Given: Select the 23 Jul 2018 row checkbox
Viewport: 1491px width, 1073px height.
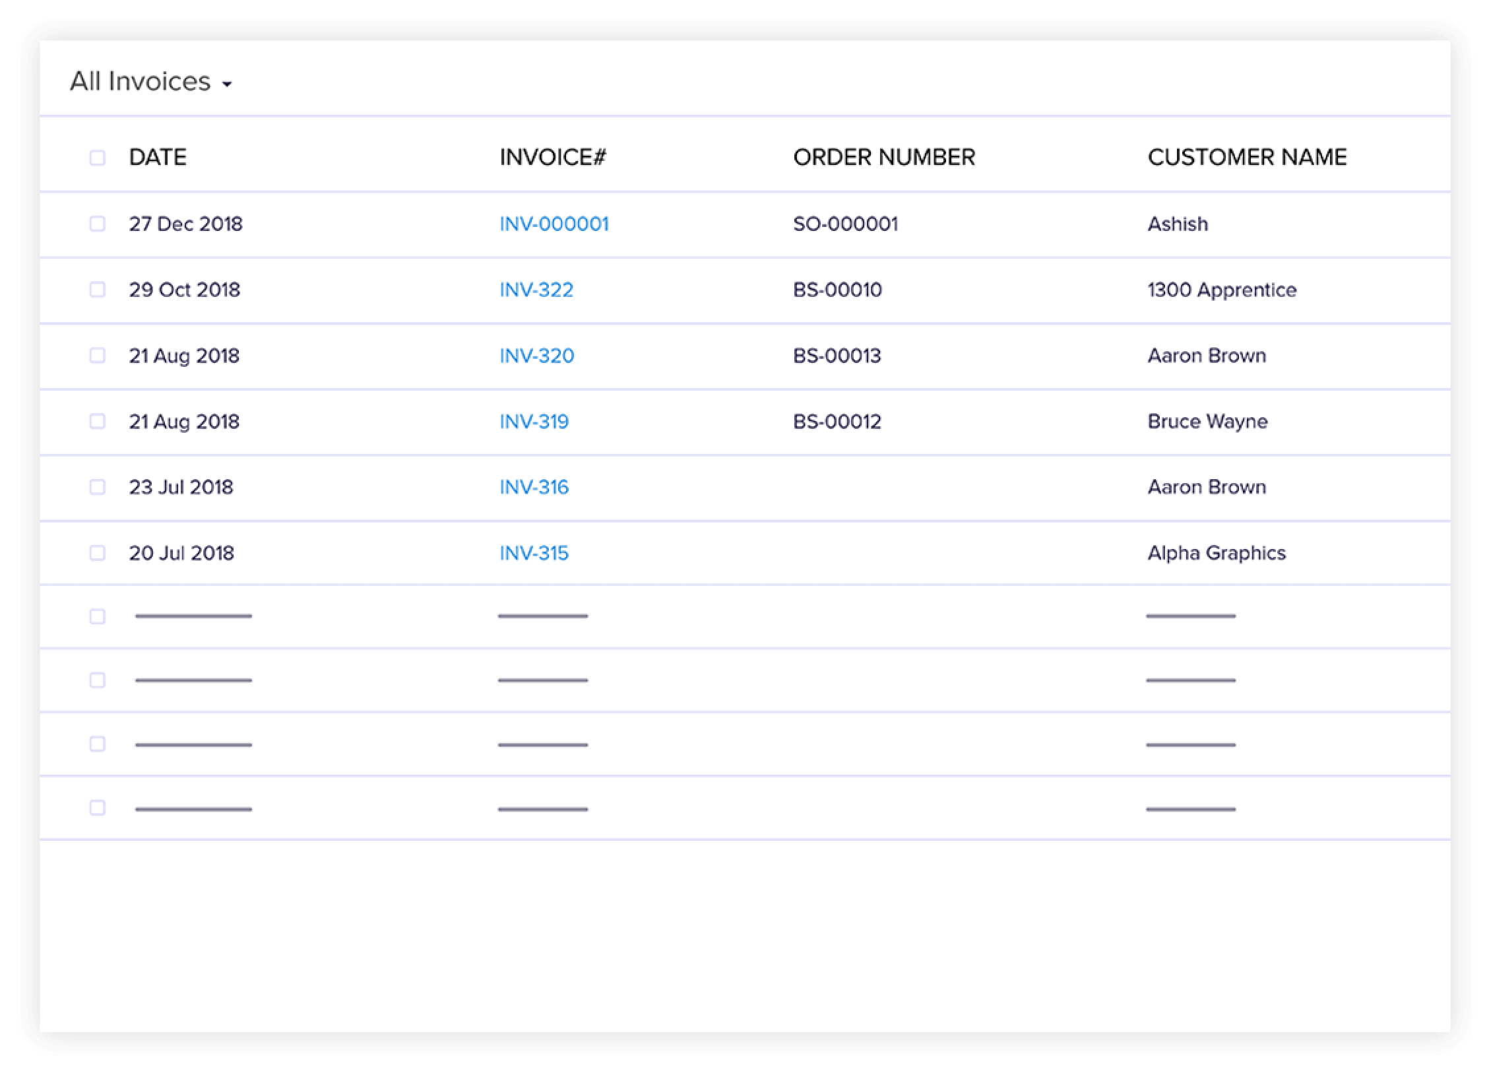Looking at the screenshot, I should [97, 487].
